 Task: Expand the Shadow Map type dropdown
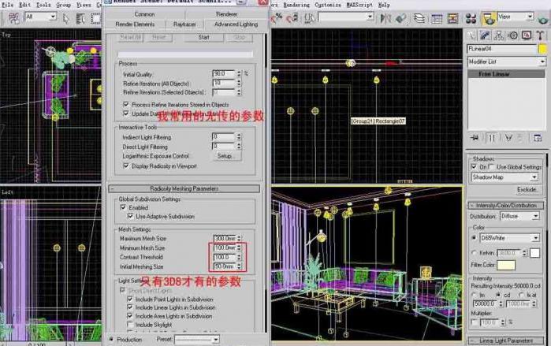point(504,177)
